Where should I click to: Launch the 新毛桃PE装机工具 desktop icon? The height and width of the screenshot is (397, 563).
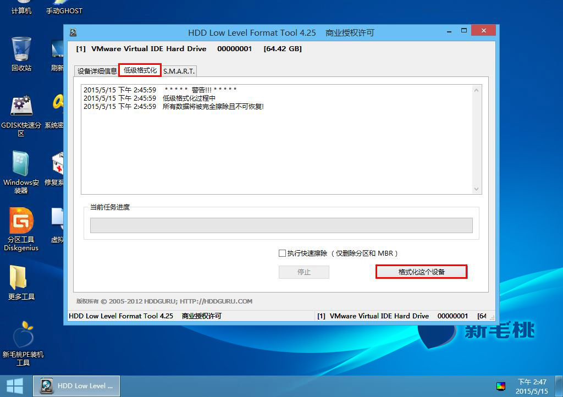coord(23,344)
